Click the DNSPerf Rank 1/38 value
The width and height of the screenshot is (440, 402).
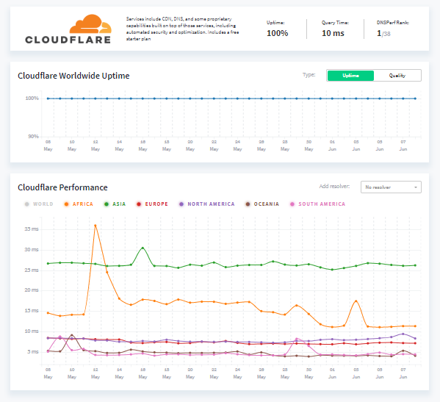383,33
